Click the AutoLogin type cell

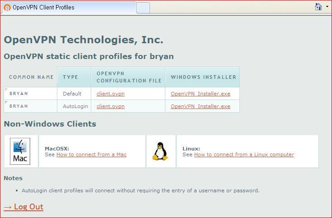(x=75, y=106)
